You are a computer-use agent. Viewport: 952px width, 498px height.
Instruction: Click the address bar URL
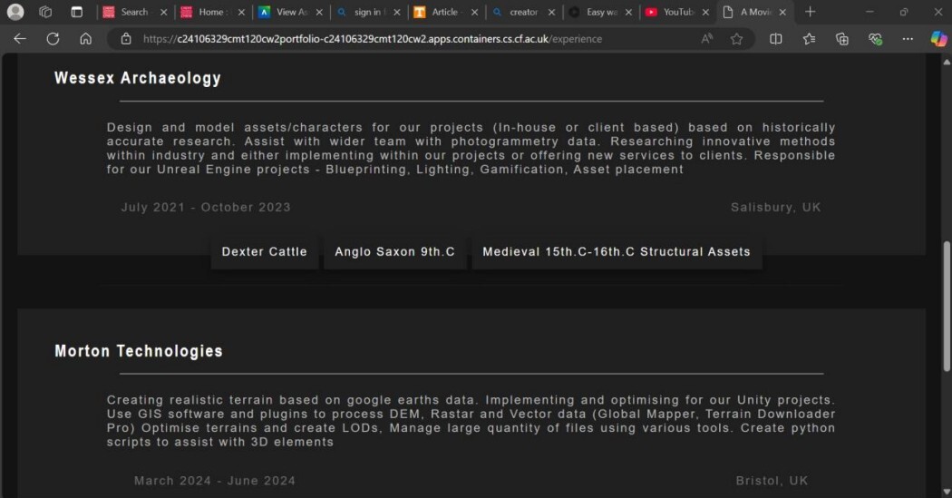coord(372,39)
